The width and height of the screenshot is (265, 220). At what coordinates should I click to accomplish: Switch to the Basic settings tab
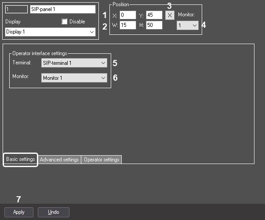click(x=21, y=159)
